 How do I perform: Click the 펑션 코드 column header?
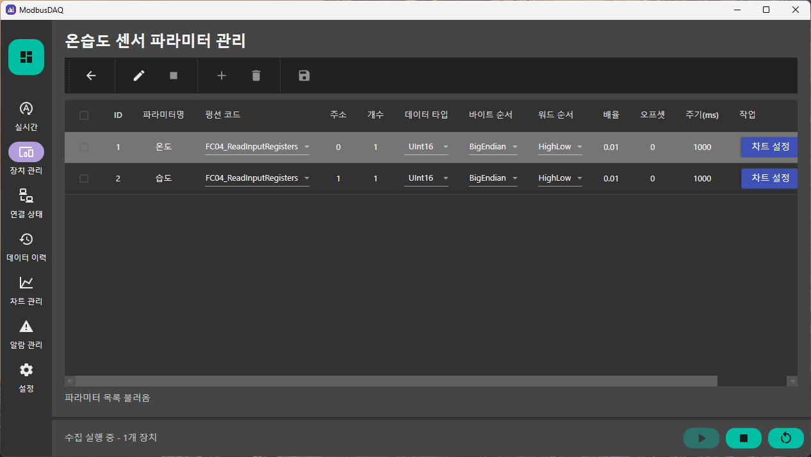click(223, 115)
